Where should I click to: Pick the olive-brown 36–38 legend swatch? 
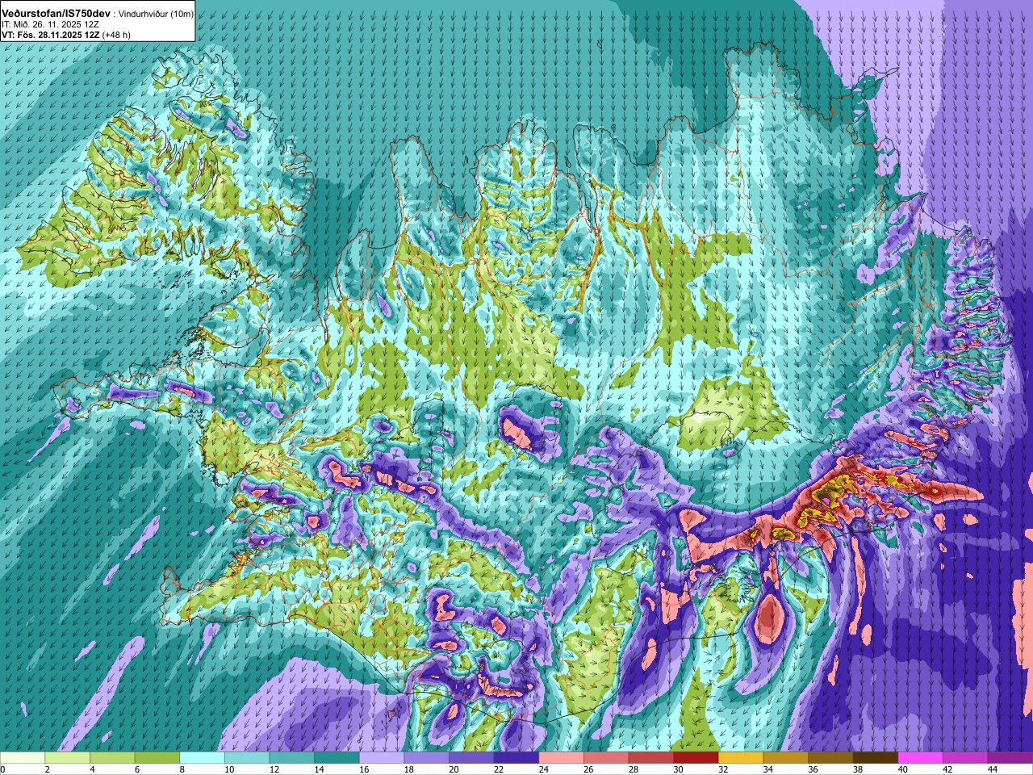point(830,758)
